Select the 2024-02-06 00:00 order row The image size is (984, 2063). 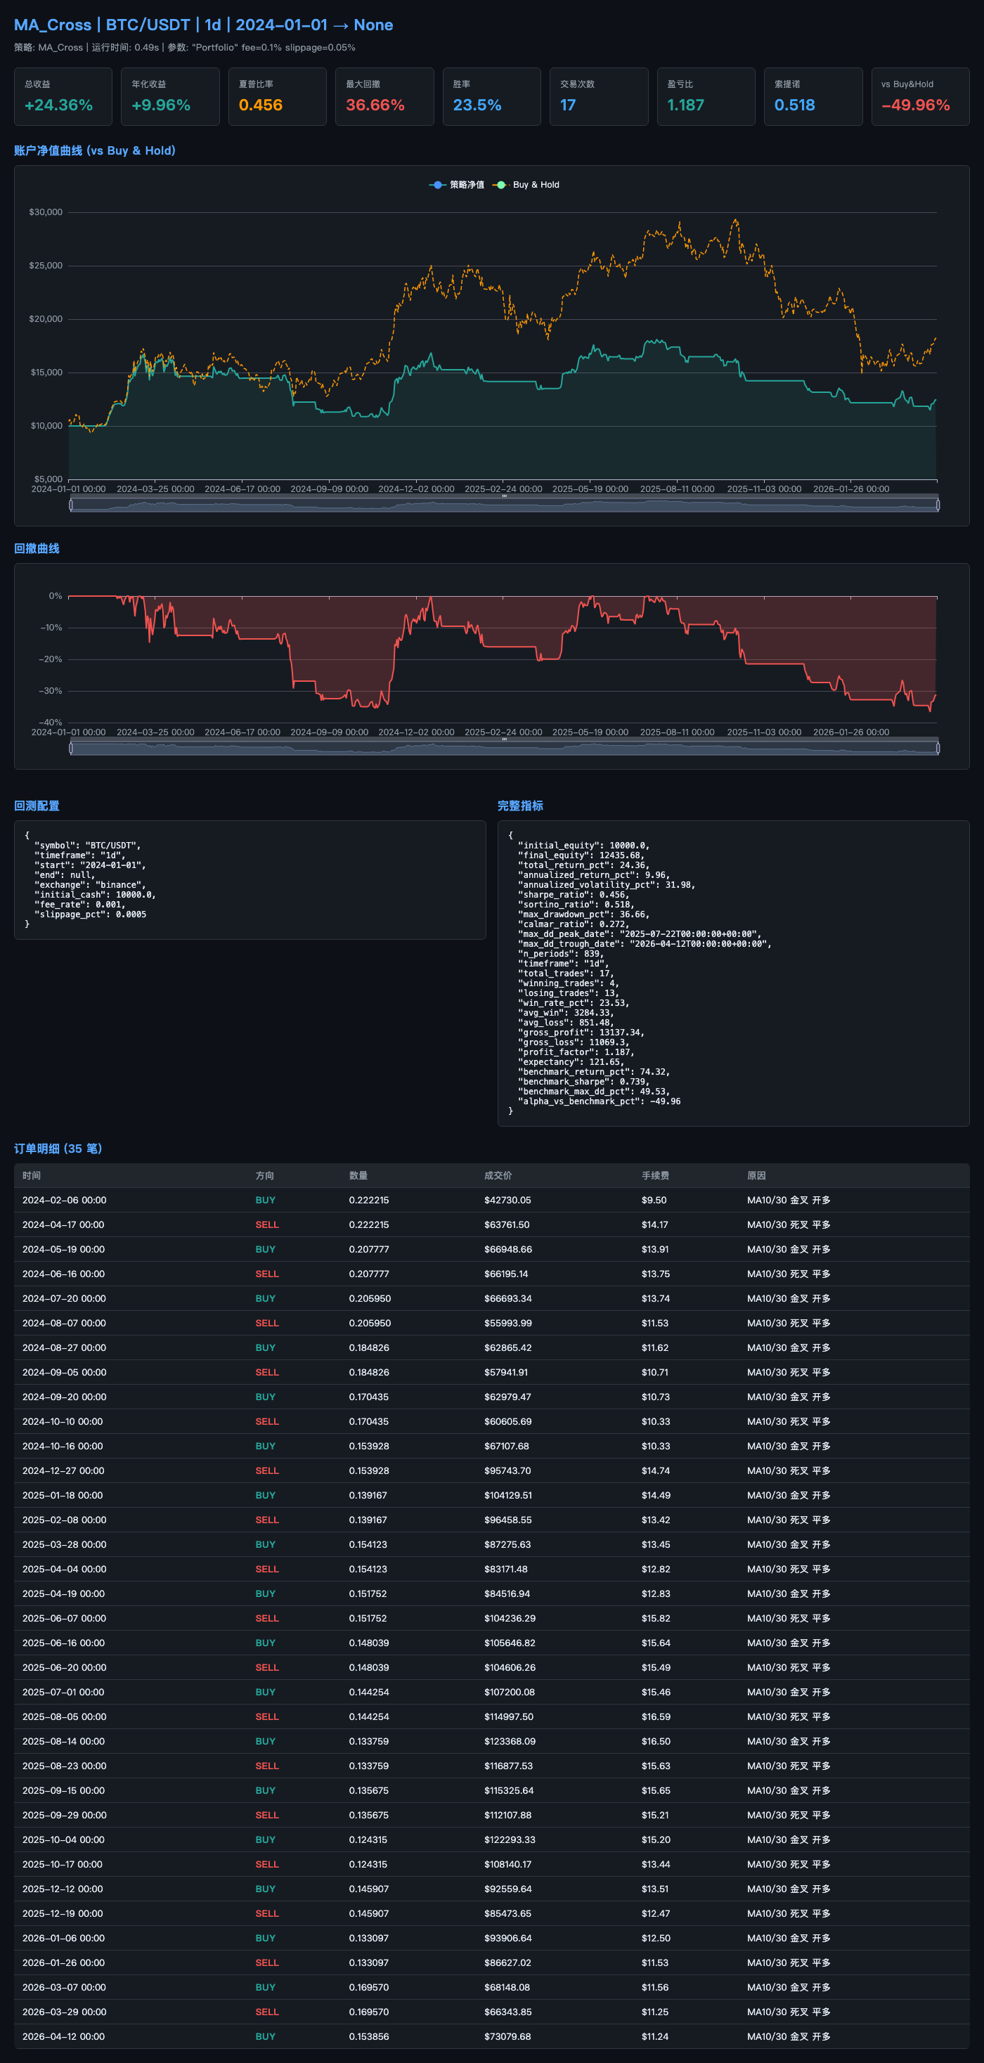coord(491,1201)
